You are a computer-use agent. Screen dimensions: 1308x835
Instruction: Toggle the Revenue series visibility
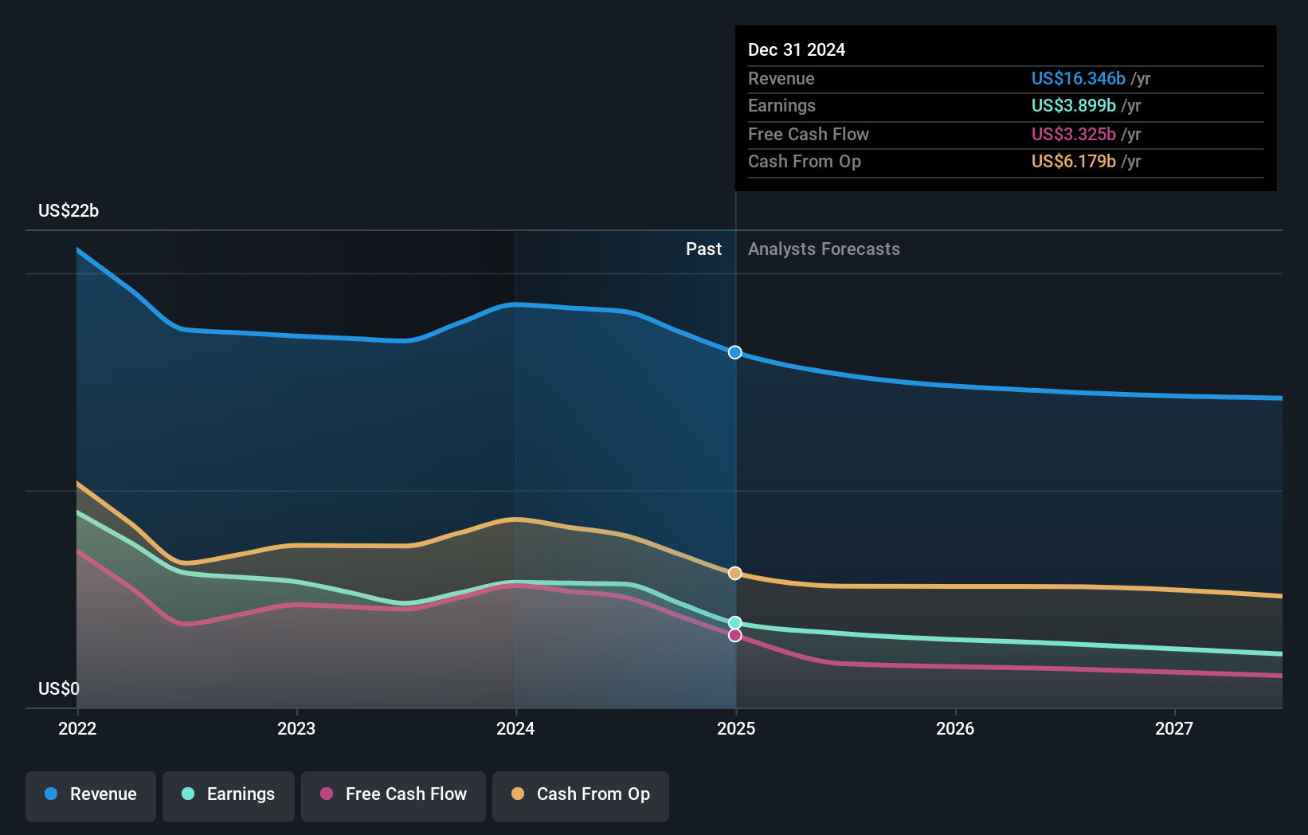(x=90, y=794)
